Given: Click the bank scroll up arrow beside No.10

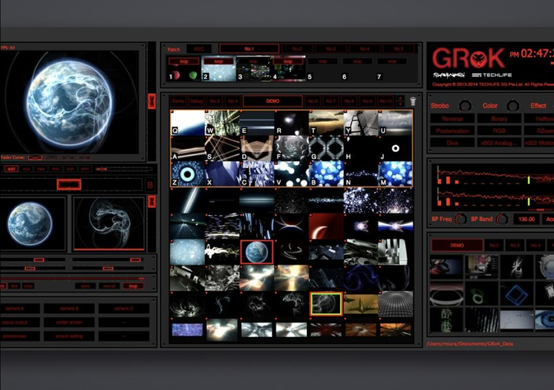Looking at the screenshot, I should (x=400, y=98).
